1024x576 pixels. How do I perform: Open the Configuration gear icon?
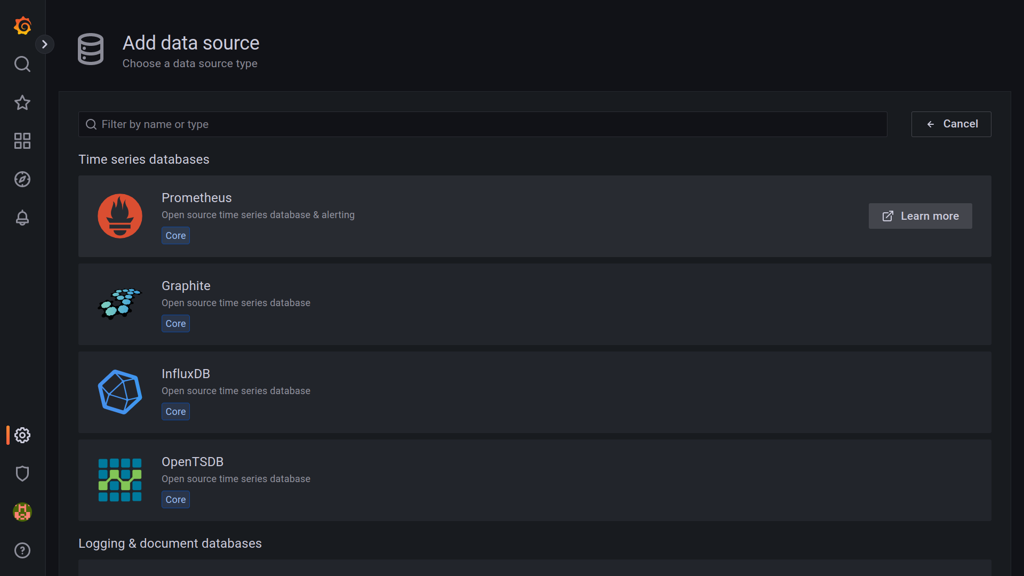pyautogui.click(x=22, y=435)
